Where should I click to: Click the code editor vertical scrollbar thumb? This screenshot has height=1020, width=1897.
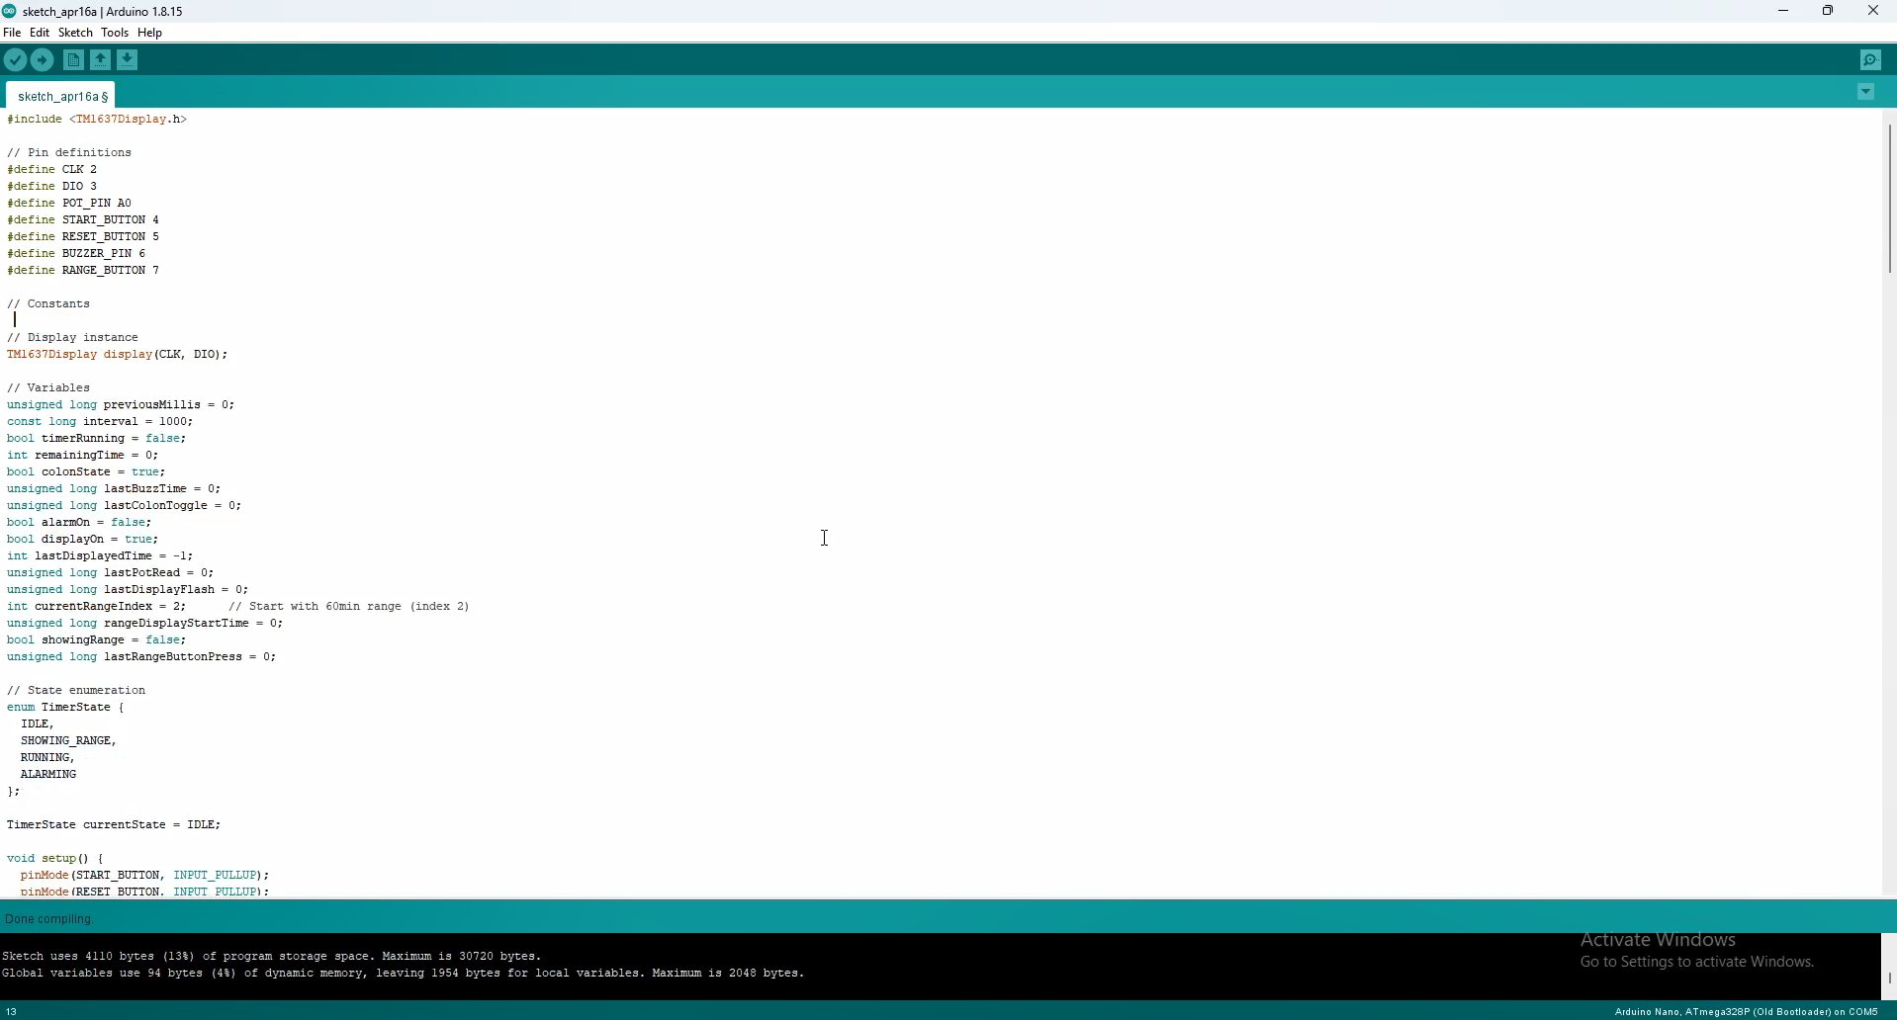pos(1888,198)
